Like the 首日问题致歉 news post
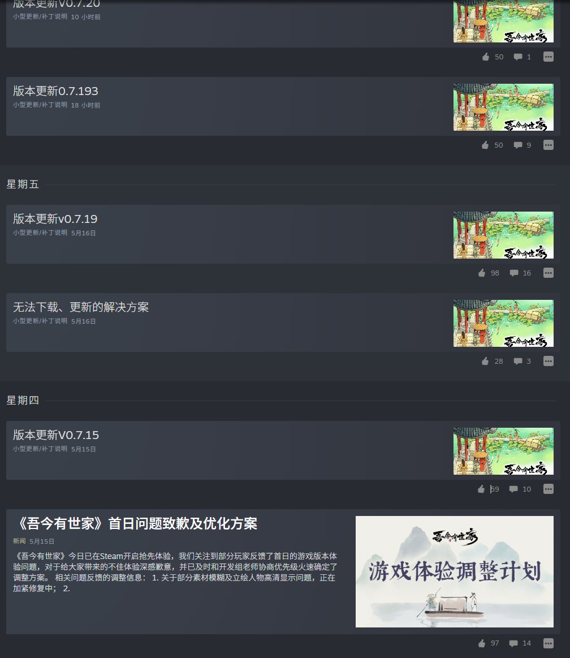The height and width of the screenshot is (658, 570). pyautogui.click(x=481, y=643)
